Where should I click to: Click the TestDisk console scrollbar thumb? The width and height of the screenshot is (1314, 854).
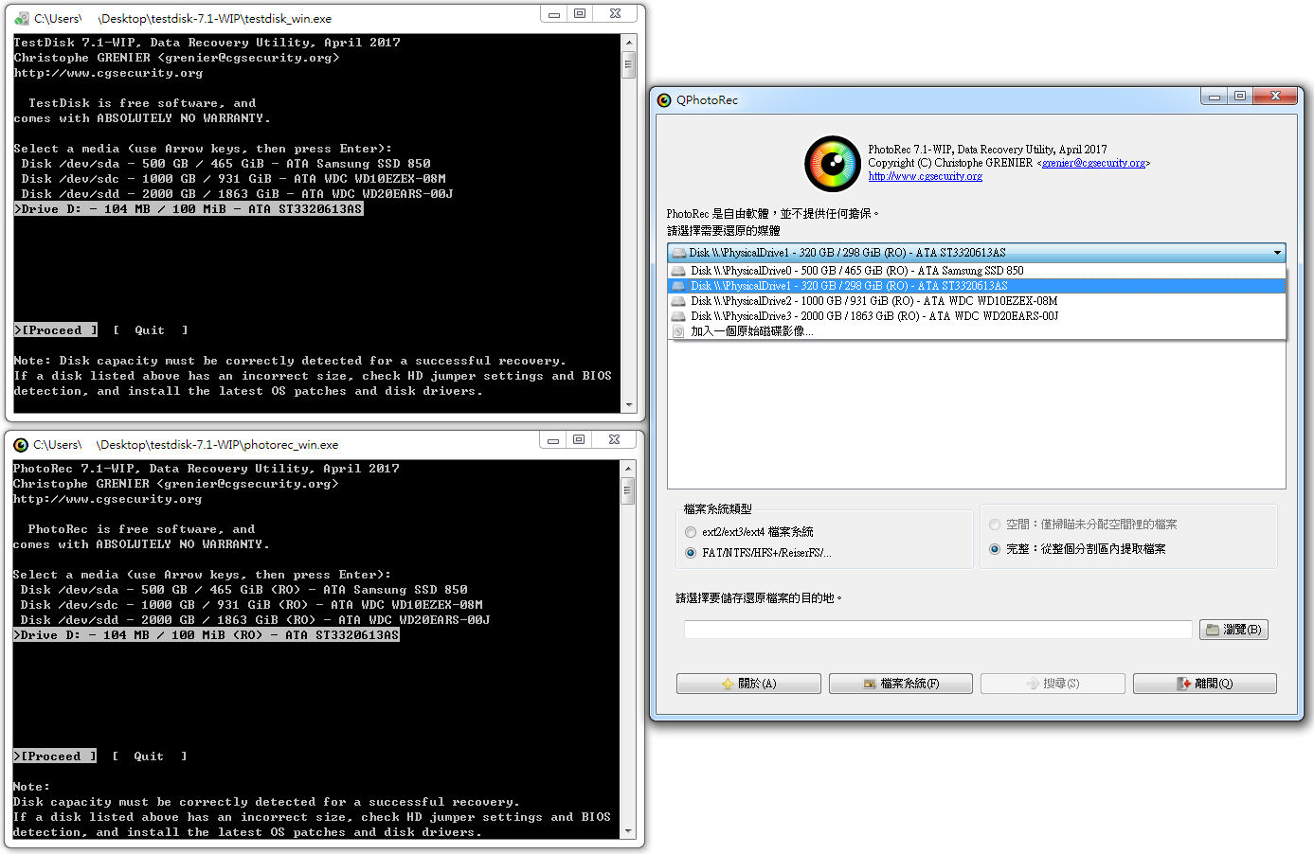[628, 64]
